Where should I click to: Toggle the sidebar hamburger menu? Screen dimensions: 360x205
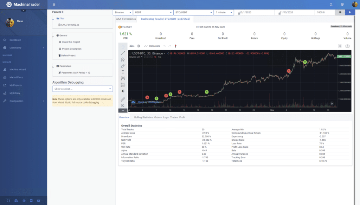pos(54,4)
